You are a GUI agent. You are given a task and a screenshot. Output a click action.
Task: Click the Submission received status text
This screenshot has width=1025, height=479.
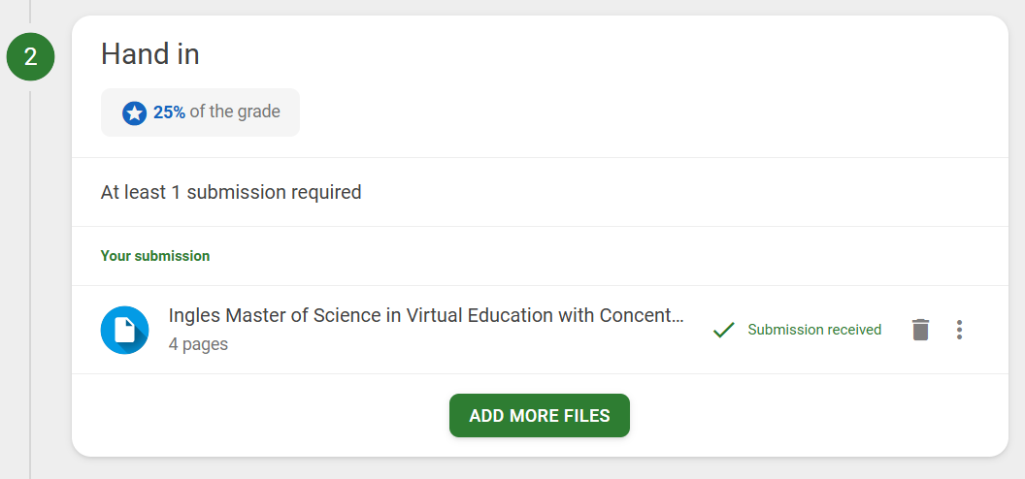click(814, 330)
